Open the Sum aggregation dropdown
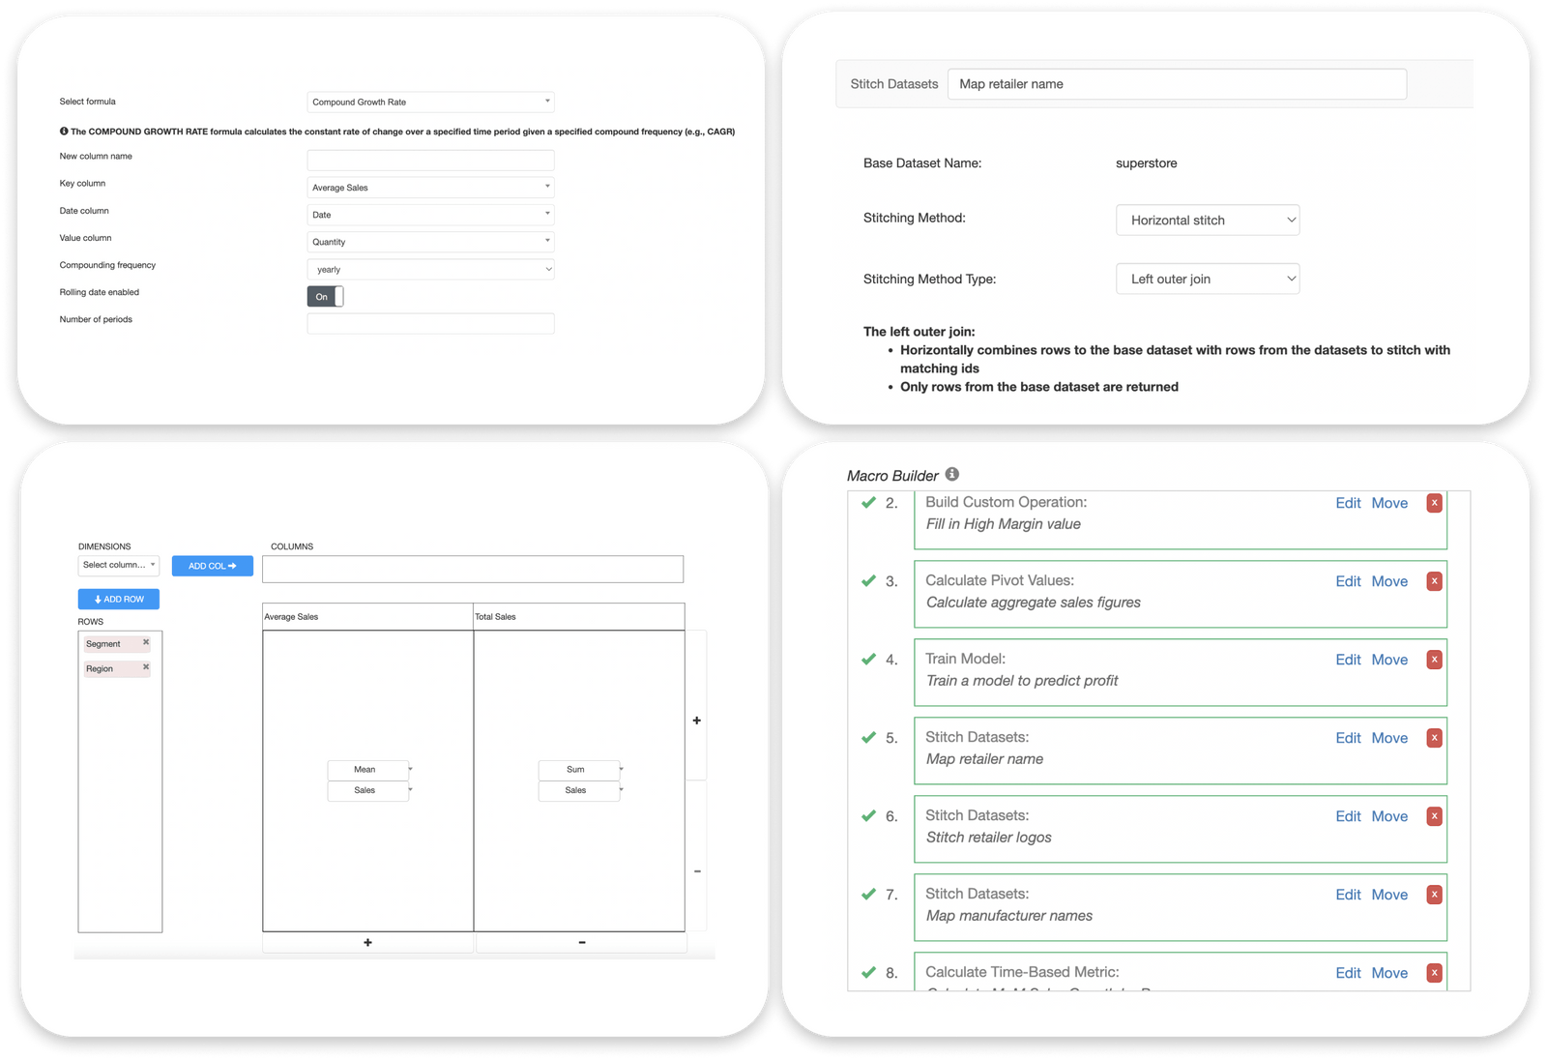 click(x=579, y=770)
